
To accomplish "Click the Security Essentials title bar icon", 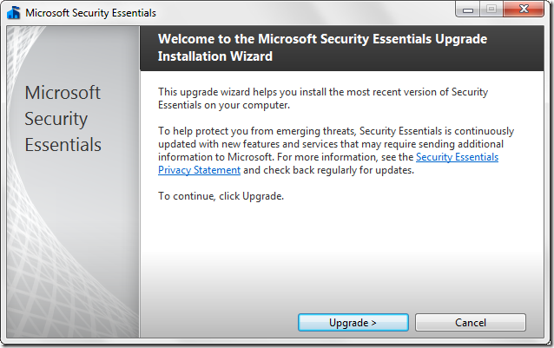I will point(14,13).
